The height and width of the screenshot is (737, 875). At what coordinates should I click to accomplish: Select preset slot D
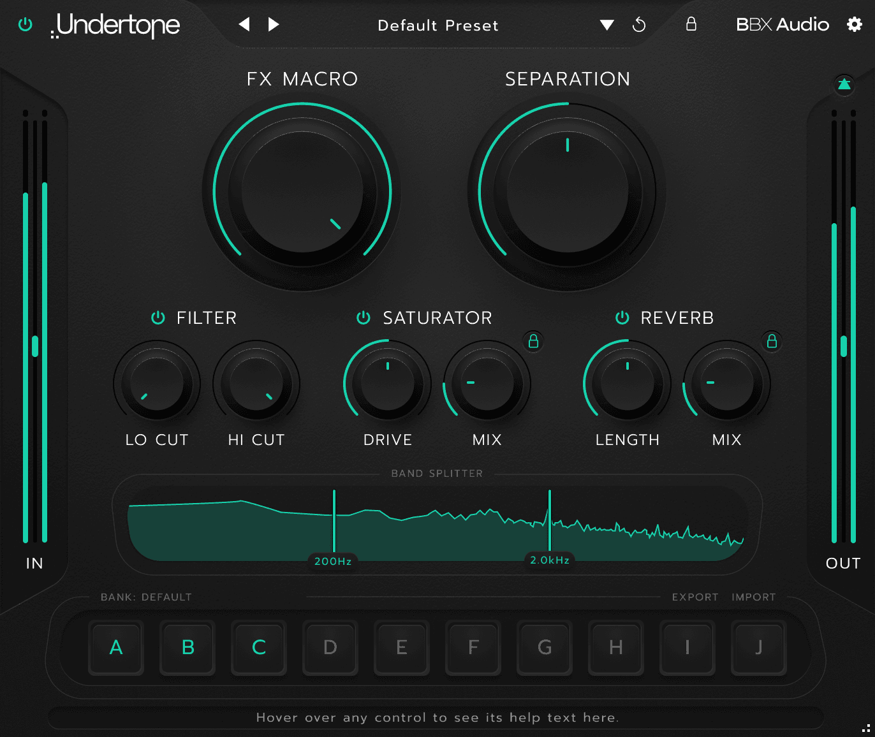[x=330, y=648]
